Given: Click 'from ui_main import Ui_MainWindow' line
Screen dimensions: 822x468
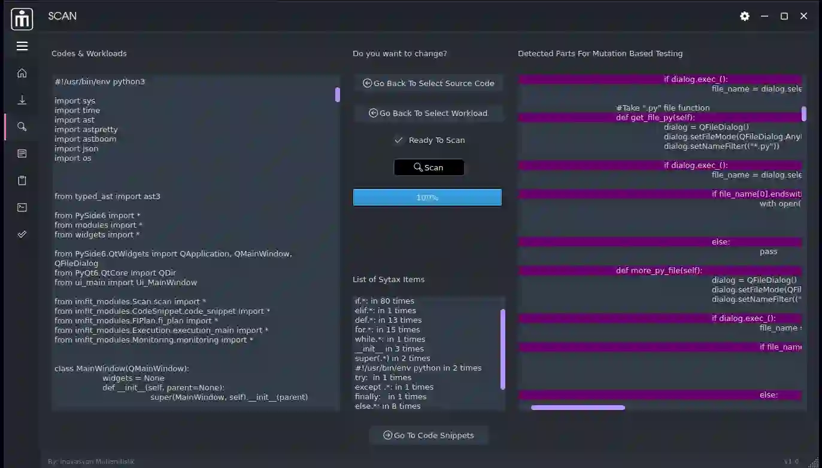Looking at the screenshot, I should 126,282.
